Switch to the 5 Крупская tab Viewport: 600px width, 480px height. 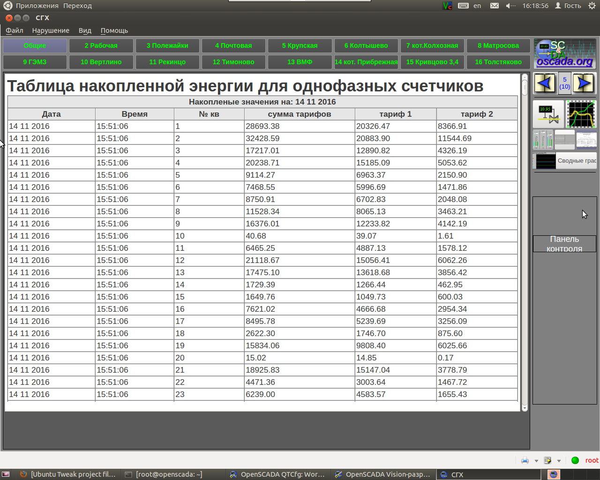[300, 45]
